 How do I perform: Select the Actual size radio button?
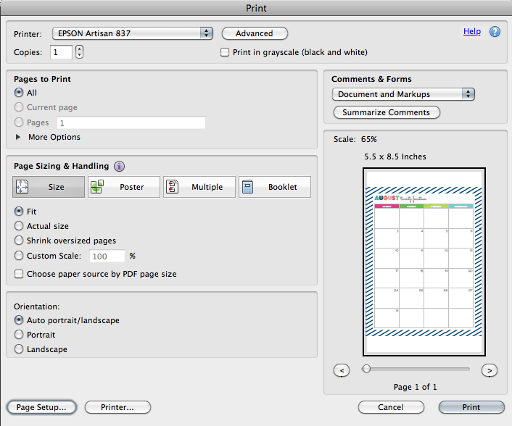tap(19, 226)
